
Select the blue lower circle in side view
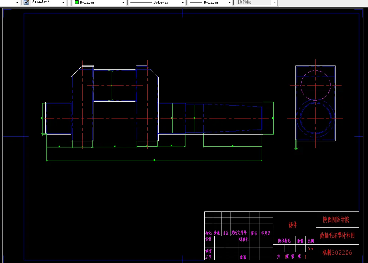click(x=316, y=118)
